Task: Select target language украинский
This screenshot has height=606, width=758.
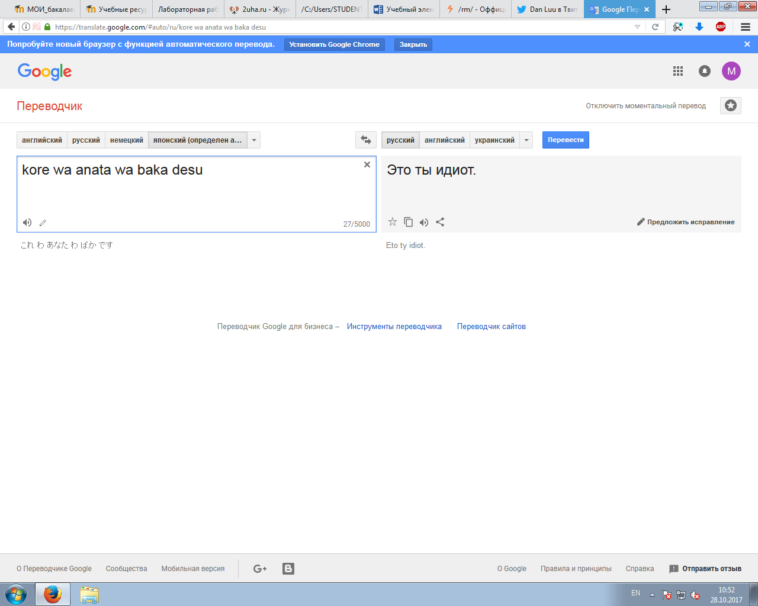Action: click(x=494, y=140)
